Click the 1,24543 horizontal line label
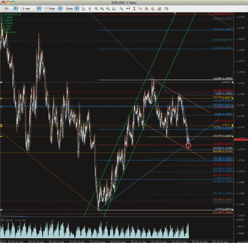Viewport: 248px width, 243px height. 225,82
